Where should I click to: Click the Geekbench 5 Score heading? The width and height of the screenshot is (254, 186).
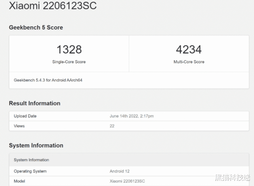click(36, 27)
